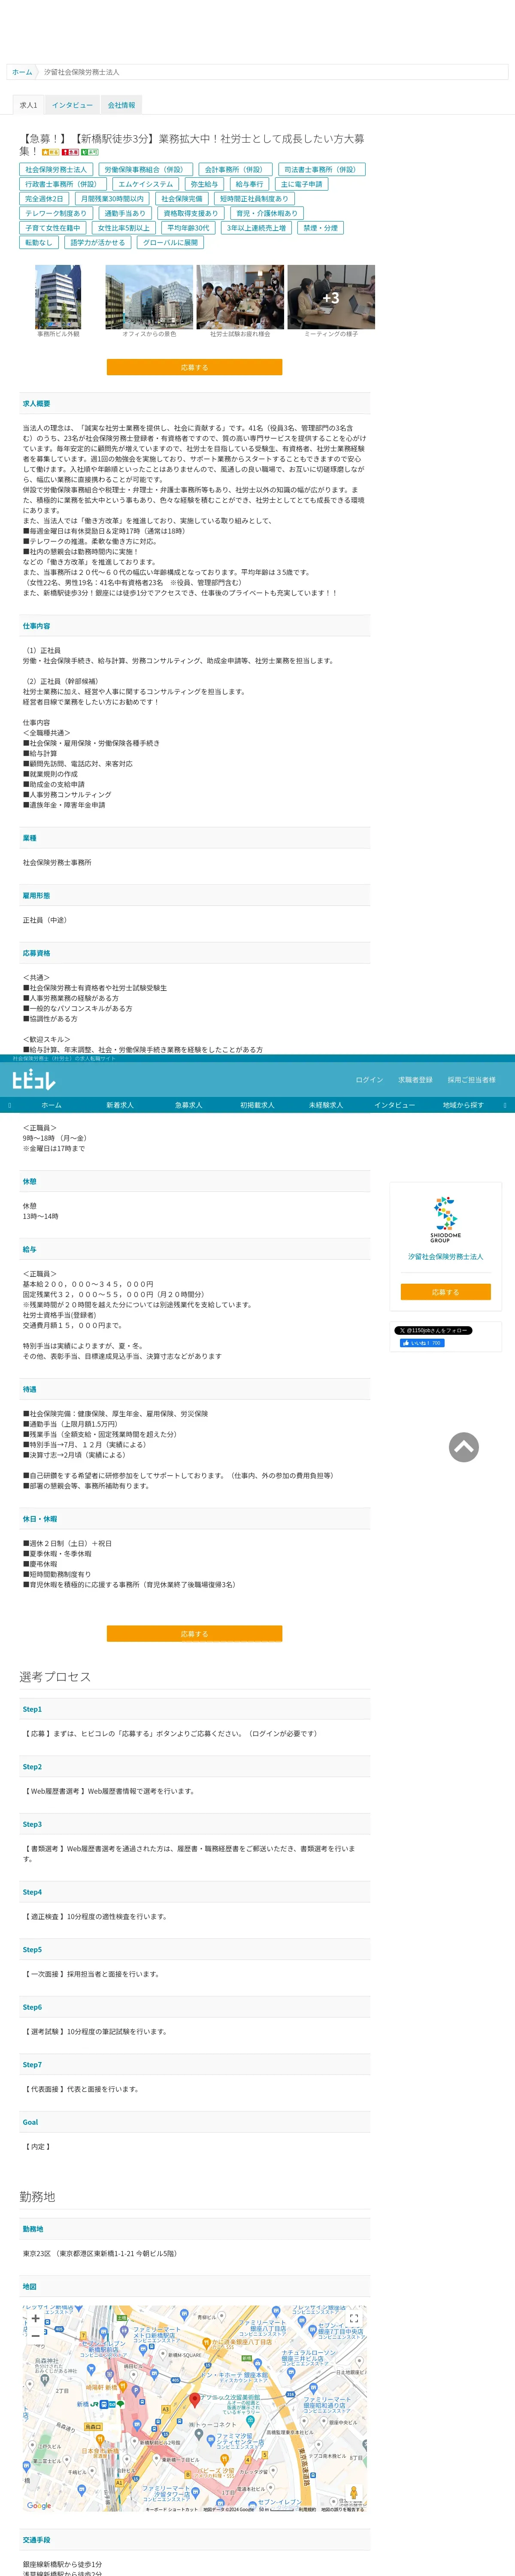Click right arrow of navigation bar
This screenshot has width=515, height=2576.
coord(505,1105)
